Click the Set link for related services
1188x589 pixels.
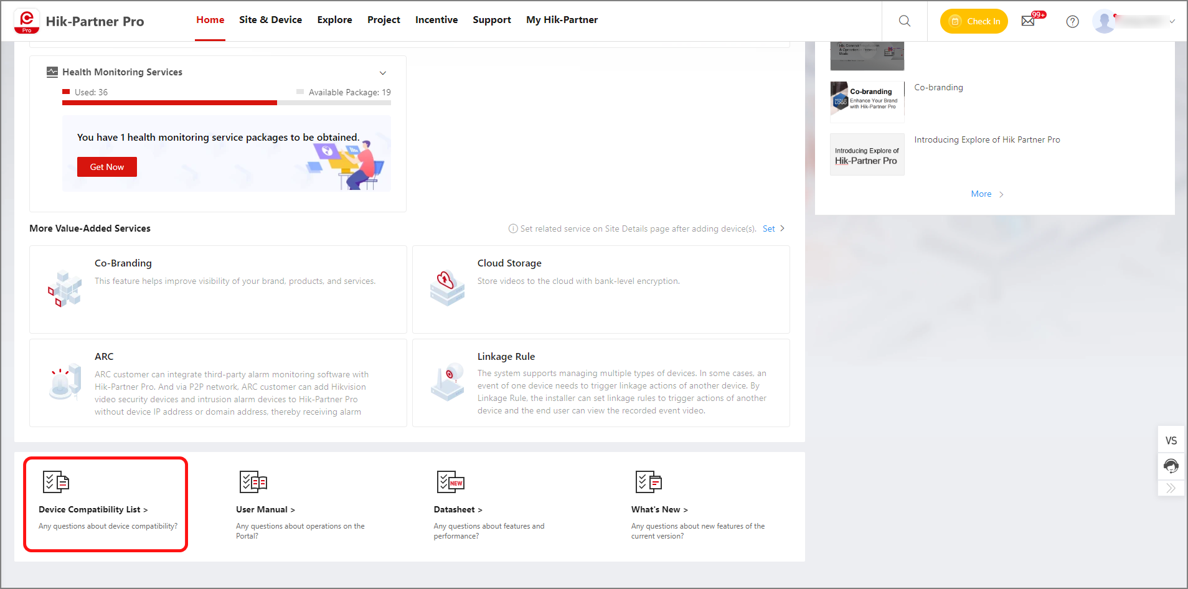(x=769, y=229)
